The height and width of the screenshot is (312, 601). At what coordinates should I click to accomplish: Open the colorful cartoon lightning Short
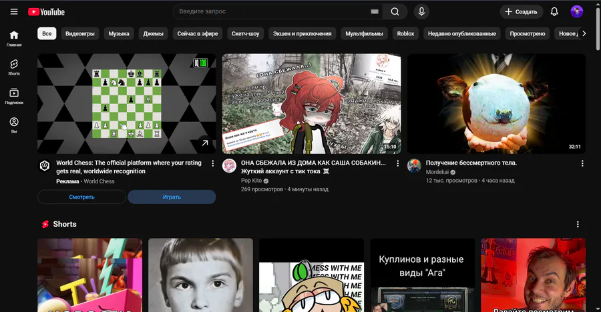point(89,275)
